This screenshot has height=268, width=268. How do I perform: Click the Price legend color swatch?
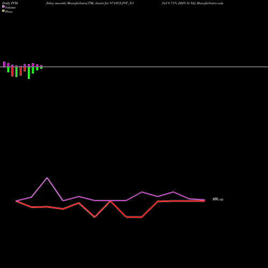[3, 11]
